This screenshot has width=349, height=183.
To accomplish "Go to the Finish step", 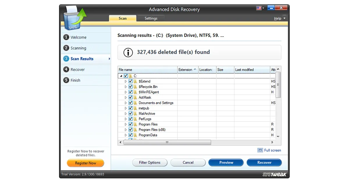I will [86, 80].
